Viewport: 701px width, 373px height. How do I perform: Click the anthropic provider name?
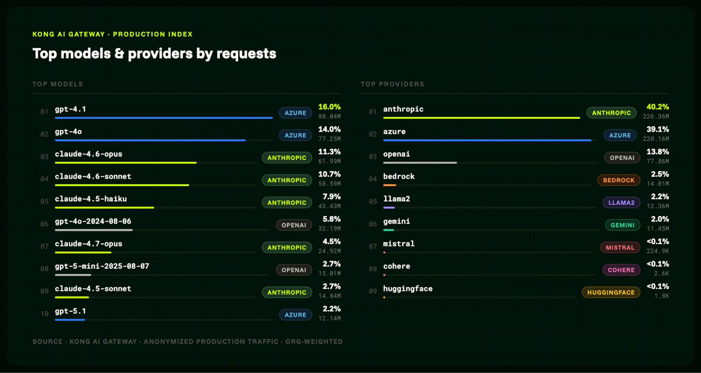[403, 109]
